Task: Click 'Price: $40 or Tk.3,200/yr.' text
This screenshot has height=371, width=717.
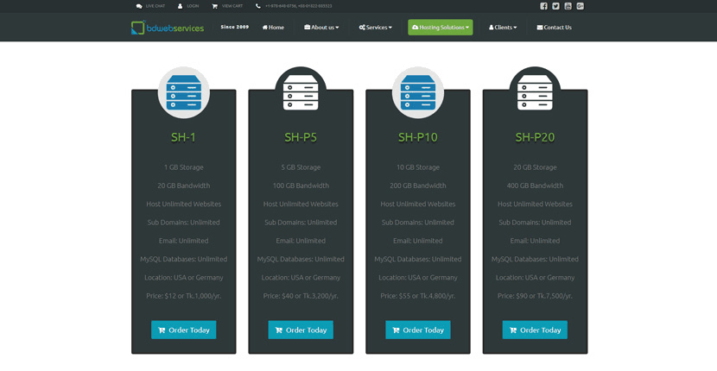Action: click(x=301, y=296)
